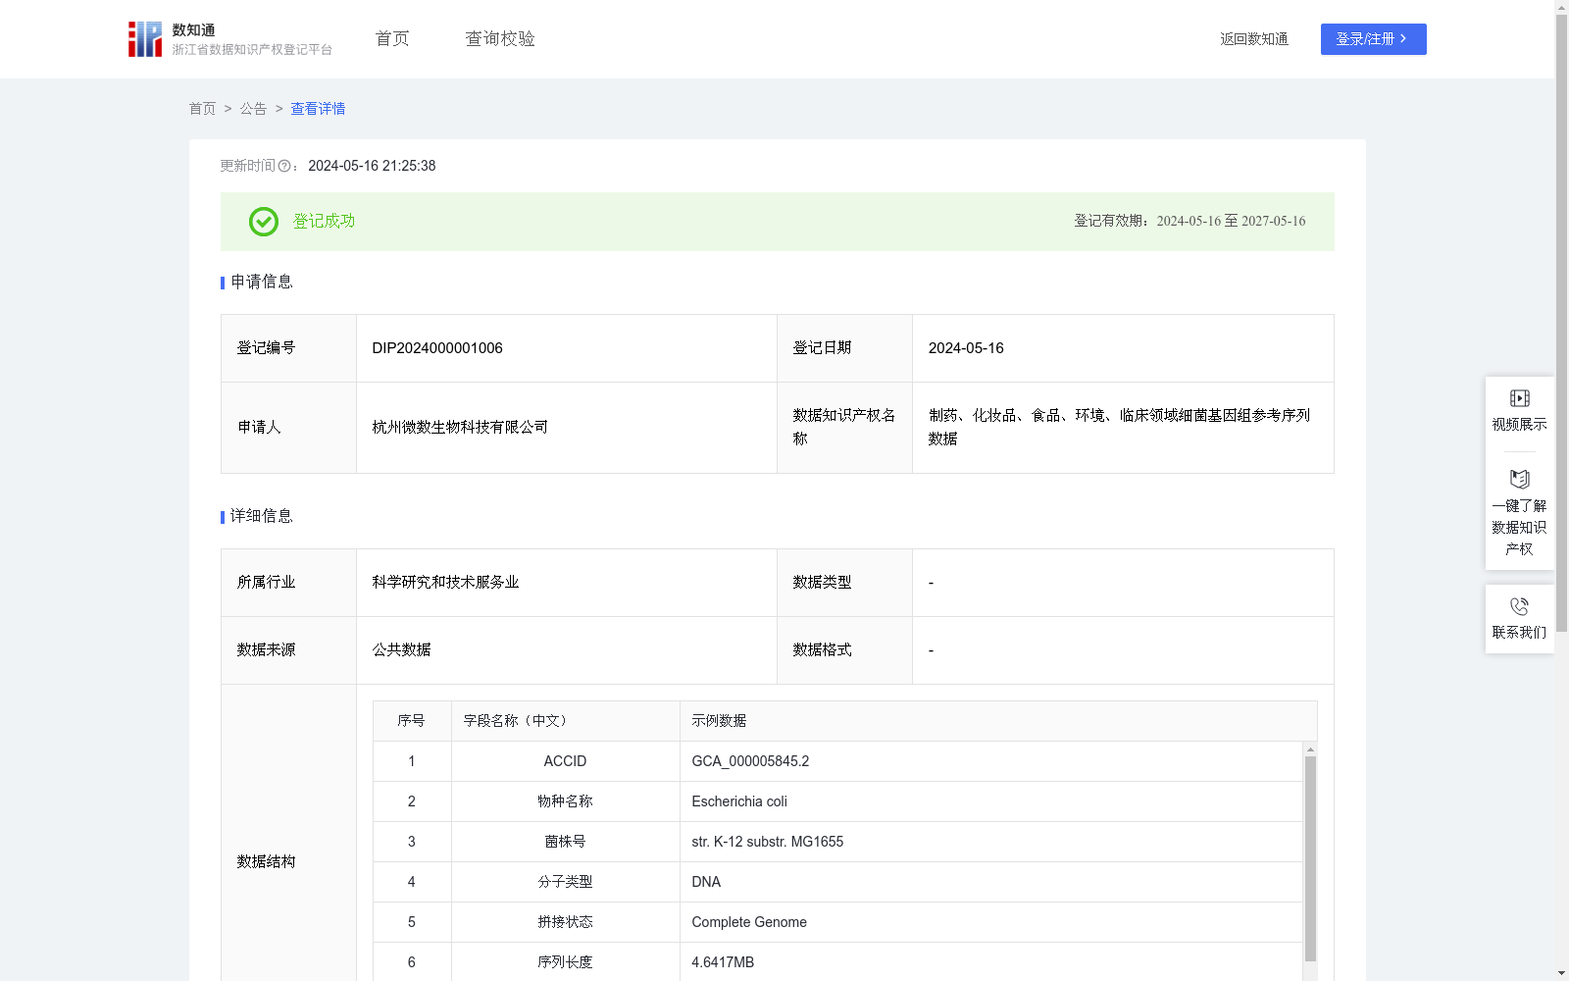Click applicant name 杭州微数生物科技有限公司
Viewport: 1569px width, 981px height.
click(x=460, y=428)
